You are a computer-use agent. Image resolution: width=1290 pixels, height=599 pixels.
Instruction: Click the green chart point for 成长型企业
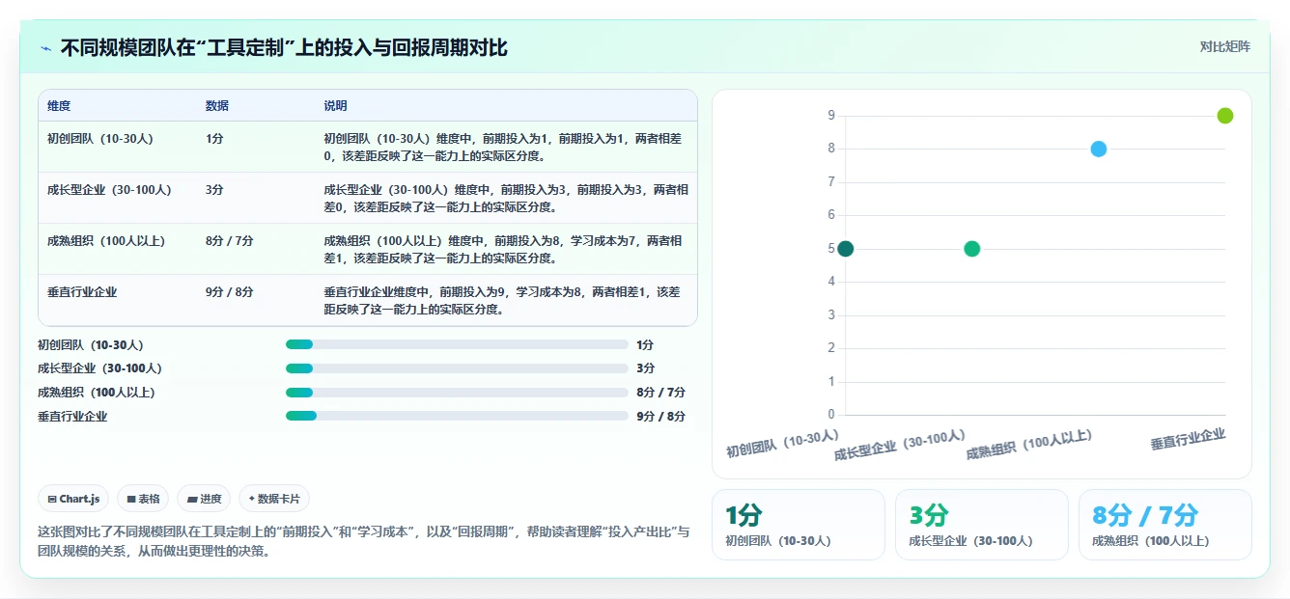coord(972,249)
